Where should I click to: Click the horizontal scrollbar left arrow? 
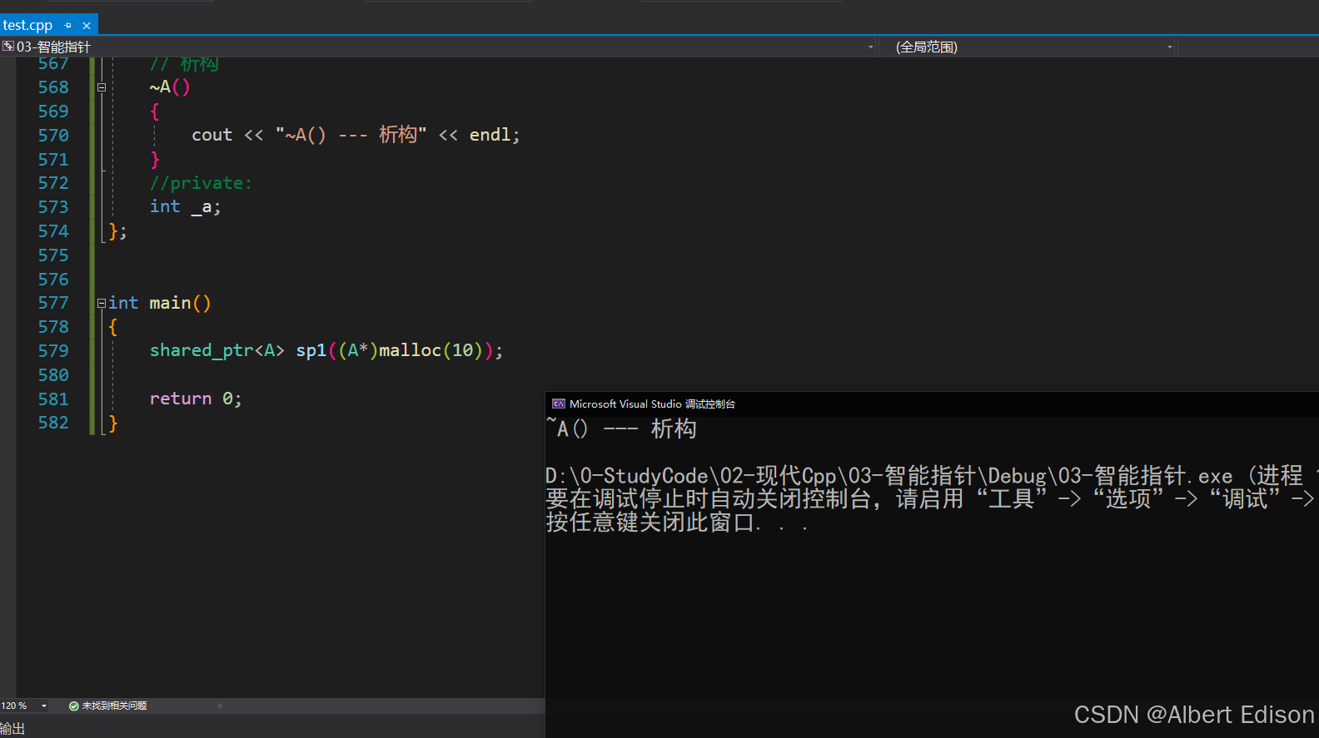220,706
